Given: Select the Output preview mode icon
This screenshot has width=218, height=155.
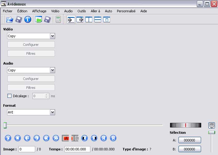Looking at the screenshot, I should coord(80,20).
